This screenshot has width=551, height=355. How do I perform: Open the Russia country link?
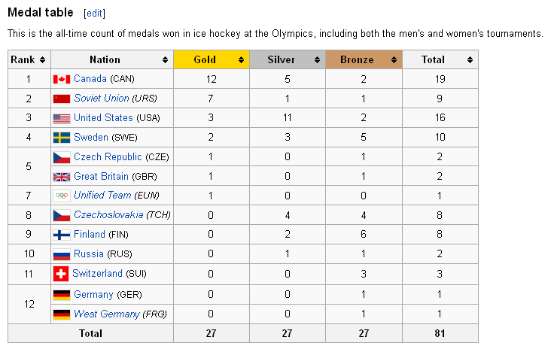click(89, 254)
